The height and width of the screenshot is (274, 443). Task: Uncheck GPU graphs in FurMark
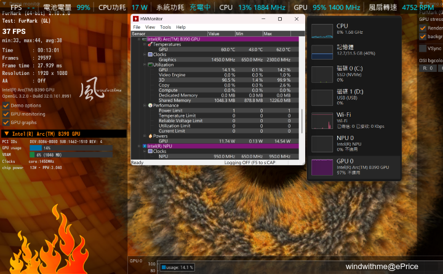[6, 122]
